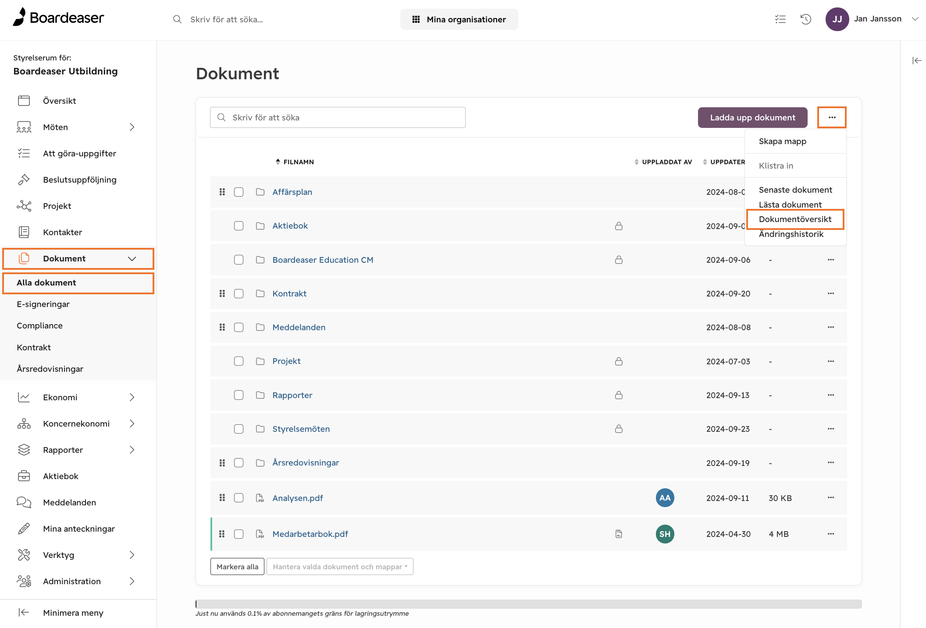Open row options for Analysen.pdf
This screenshot has width=926, height=628.
(831, 498)
